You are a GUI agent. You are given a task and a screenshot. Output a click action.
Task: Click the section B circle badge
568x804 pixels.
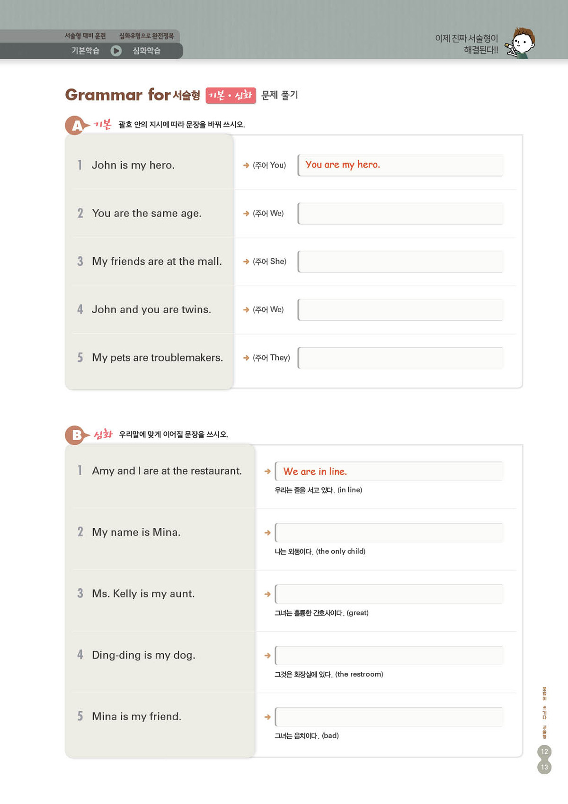tap(75, 435)
